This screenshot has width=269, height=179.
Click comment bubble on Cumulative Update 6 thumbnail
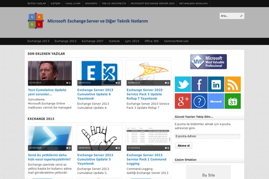pos(117,83)
